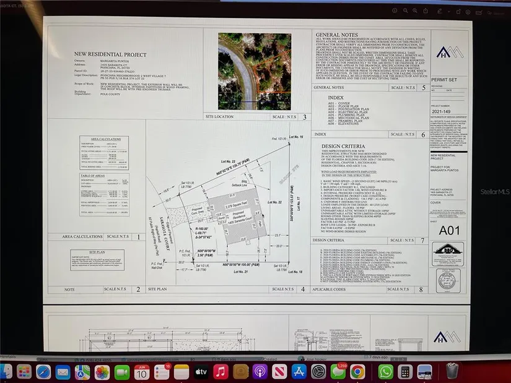The image size is (511, 383).
Task: Open Safari from the Dock
Action: 43,371
